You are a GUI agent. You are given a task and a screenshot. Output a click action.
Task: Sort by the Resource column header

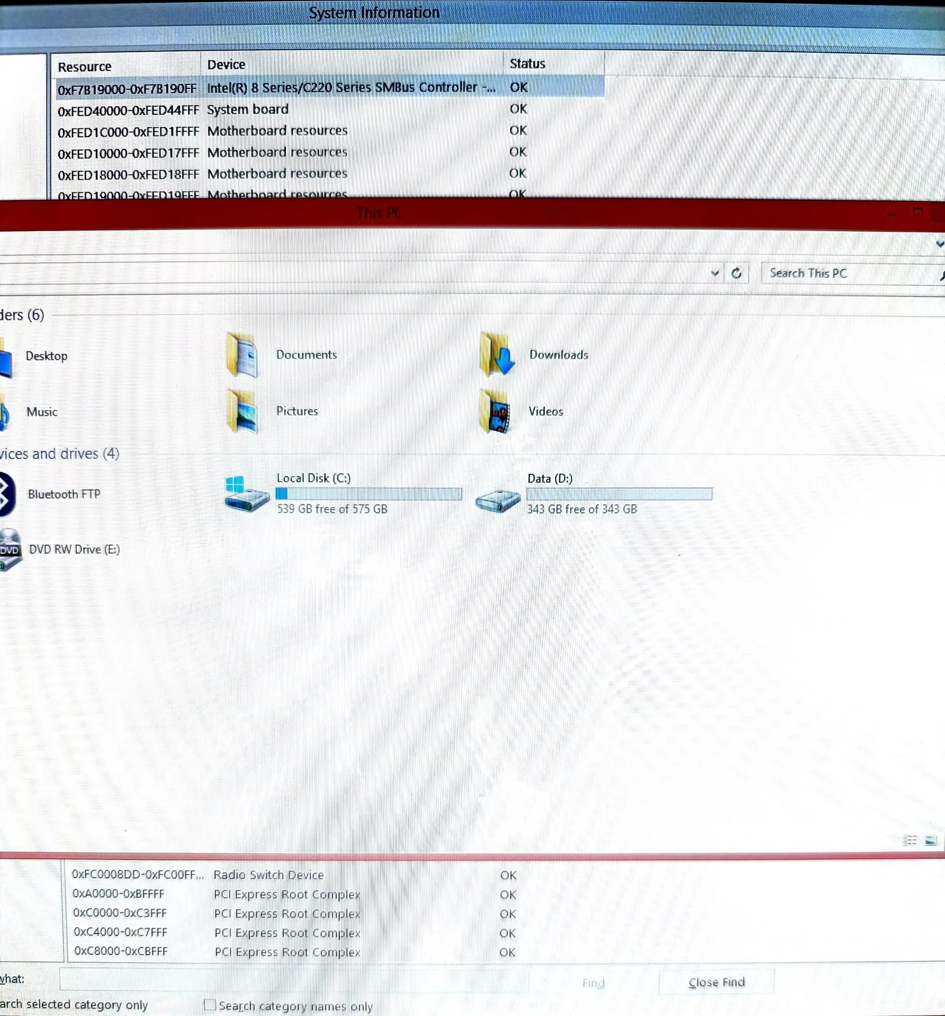point(125,66)
